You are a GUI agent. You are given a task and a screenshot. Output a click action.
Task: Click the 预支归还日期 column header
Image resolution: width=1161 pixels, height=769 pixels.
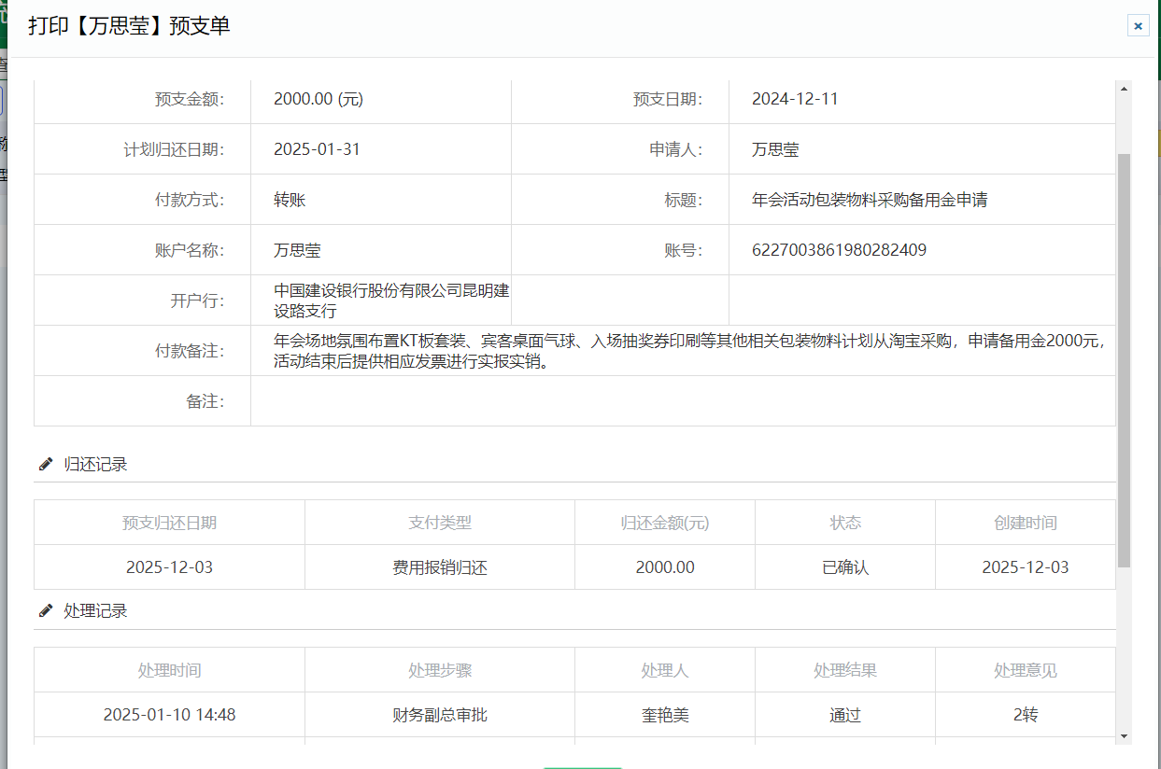pos(169,523)
